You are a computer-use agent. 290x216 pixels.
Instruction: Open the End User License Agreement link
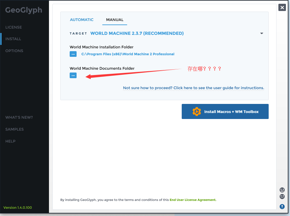pyautogui.click(x=193, y=200)
